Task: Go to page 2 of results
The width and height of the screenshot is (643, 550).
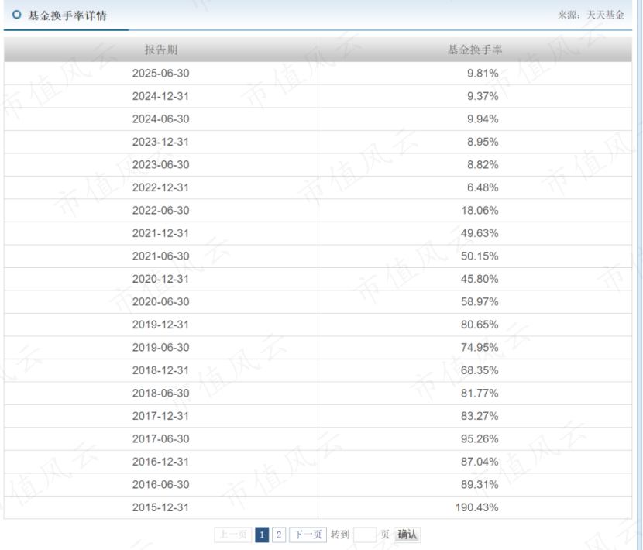Action: [x=280, y=535]
